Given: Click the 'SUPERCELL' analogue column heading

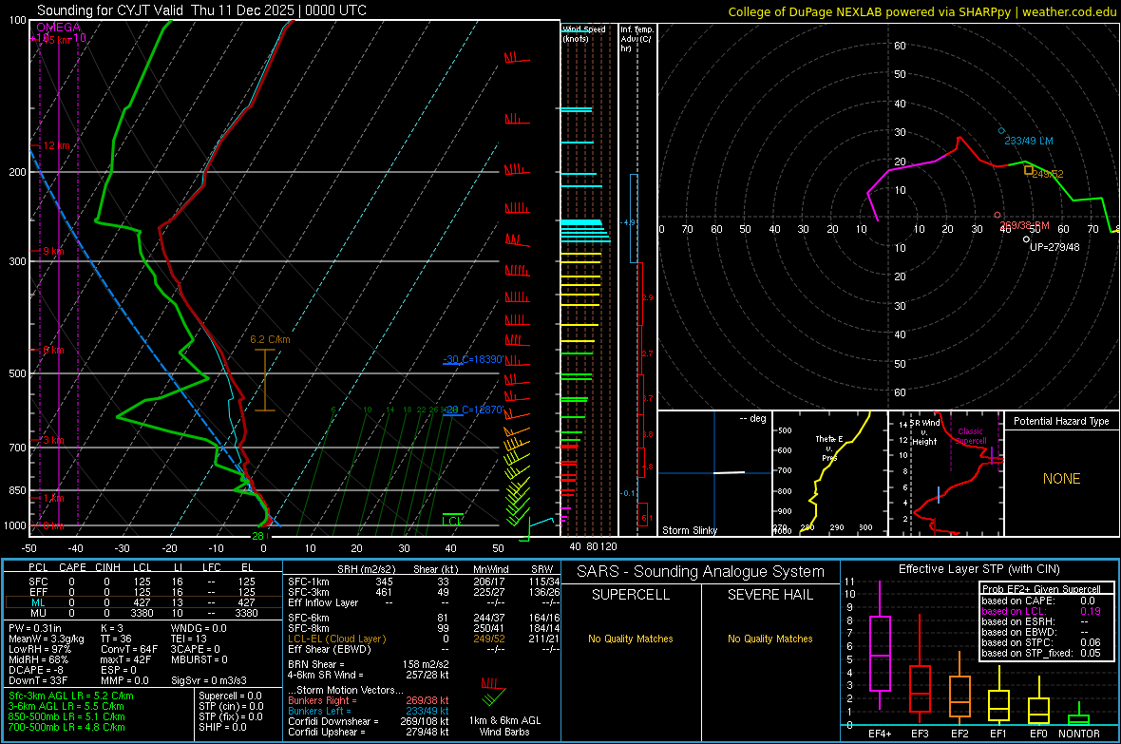Looking at the screenshot, I should point(631,595).
